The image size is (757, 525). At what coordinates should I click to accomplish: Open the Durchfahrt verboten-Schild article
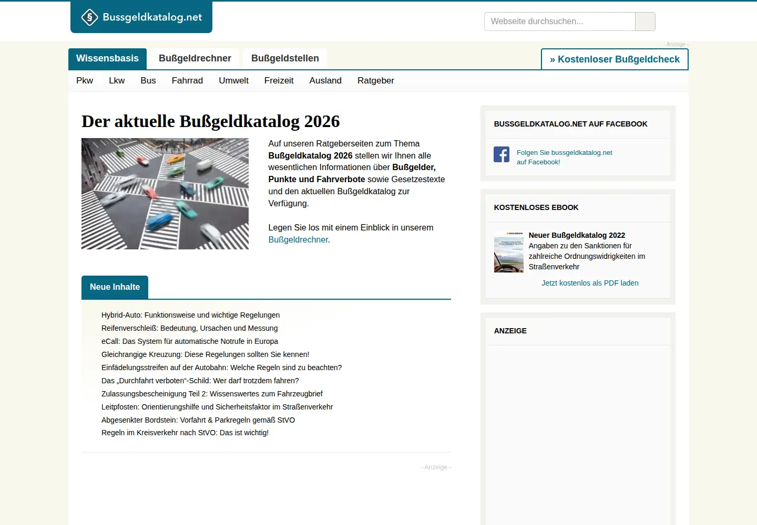(x=200, y=381)
